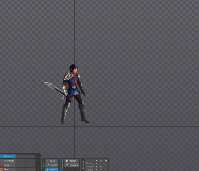The image size is (199, 171).
Task: Switch axes to Parent
Action: click(x=52, y=165)
